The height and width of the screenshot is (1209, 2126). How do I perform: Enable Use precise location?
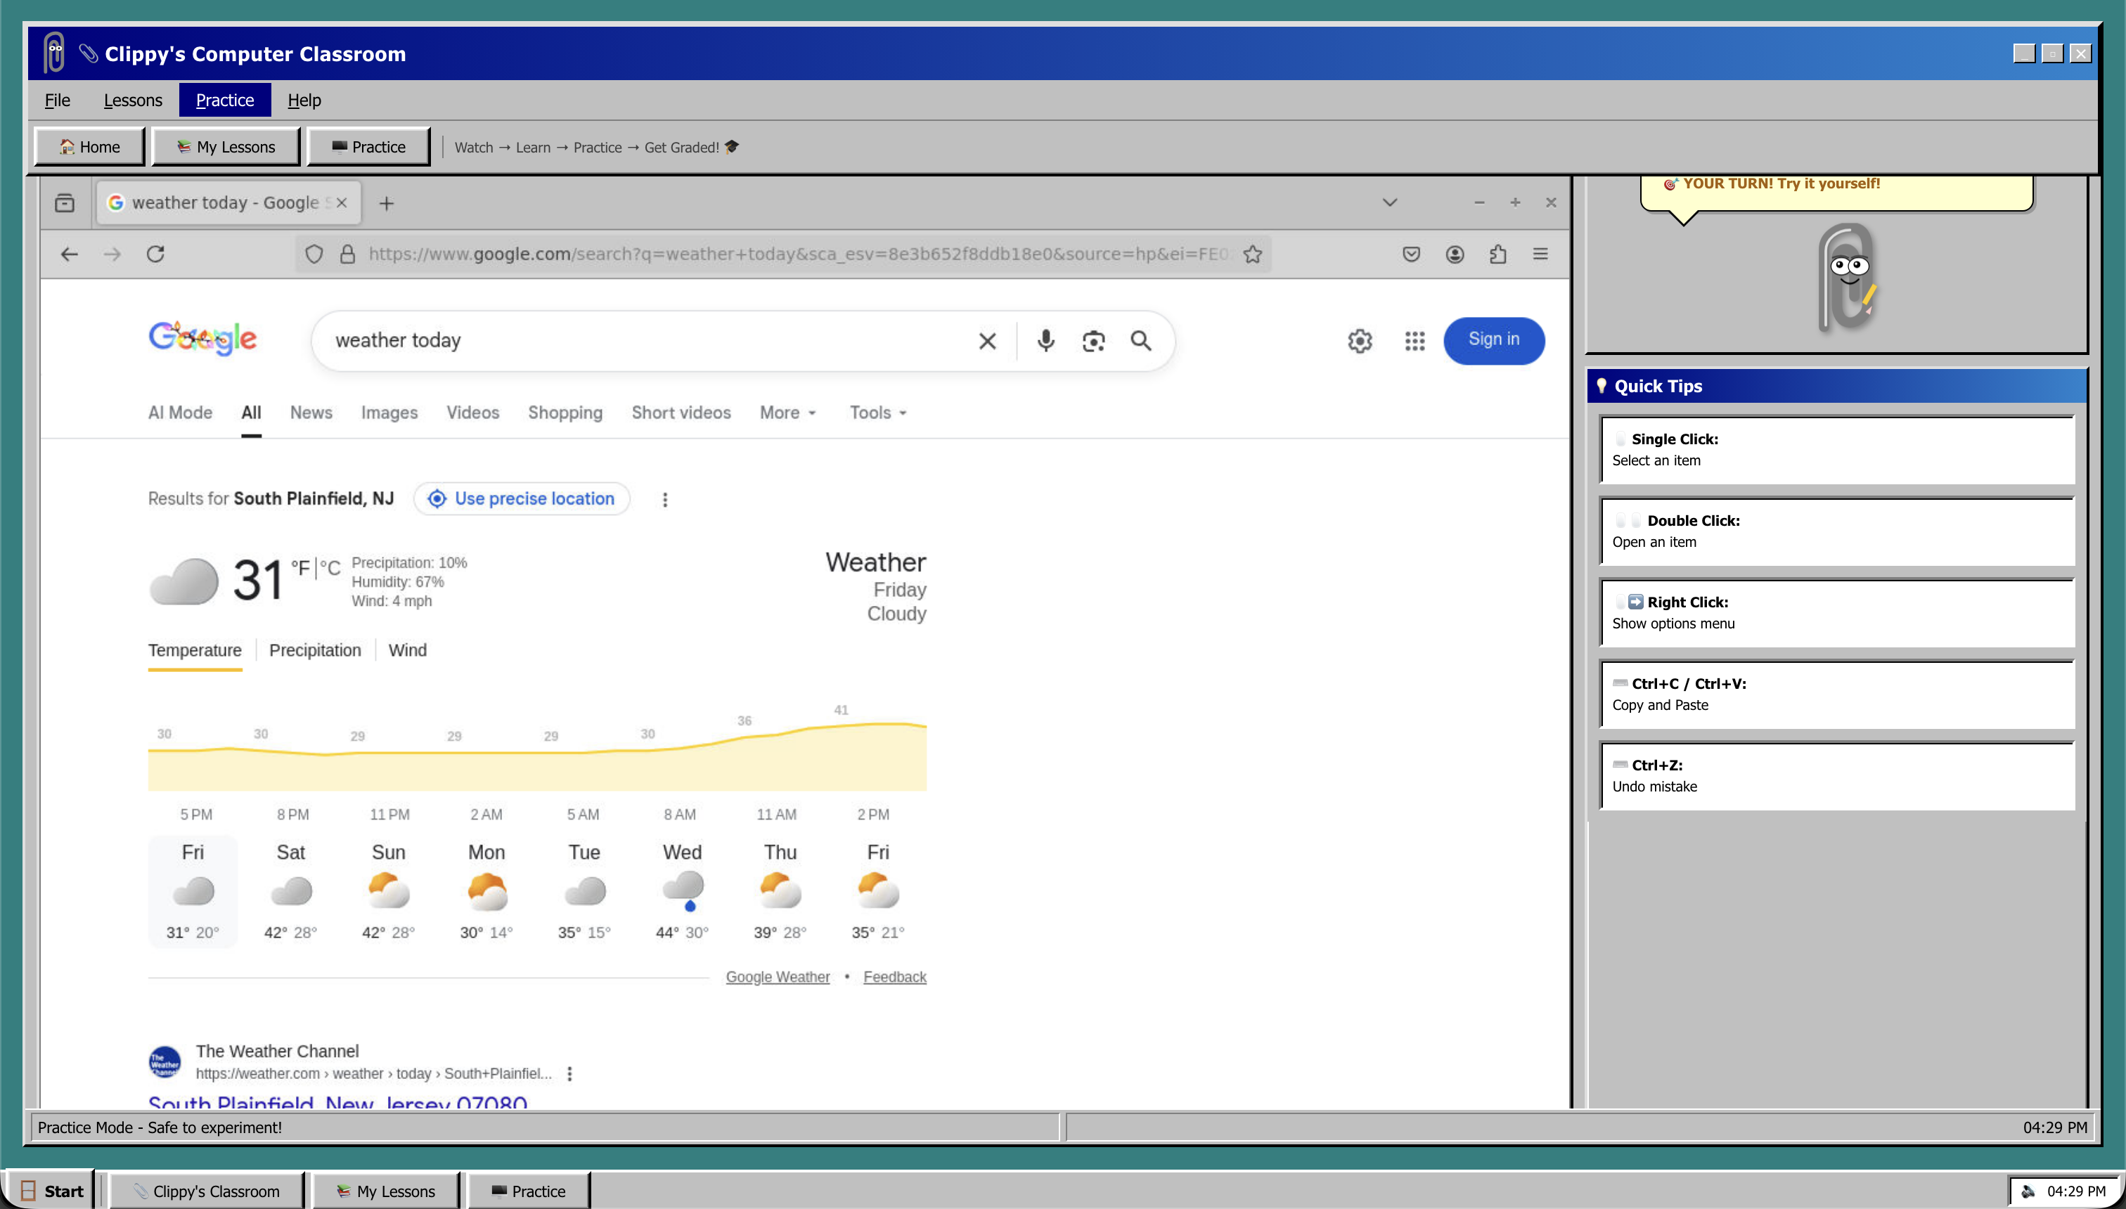coord(522,498)
